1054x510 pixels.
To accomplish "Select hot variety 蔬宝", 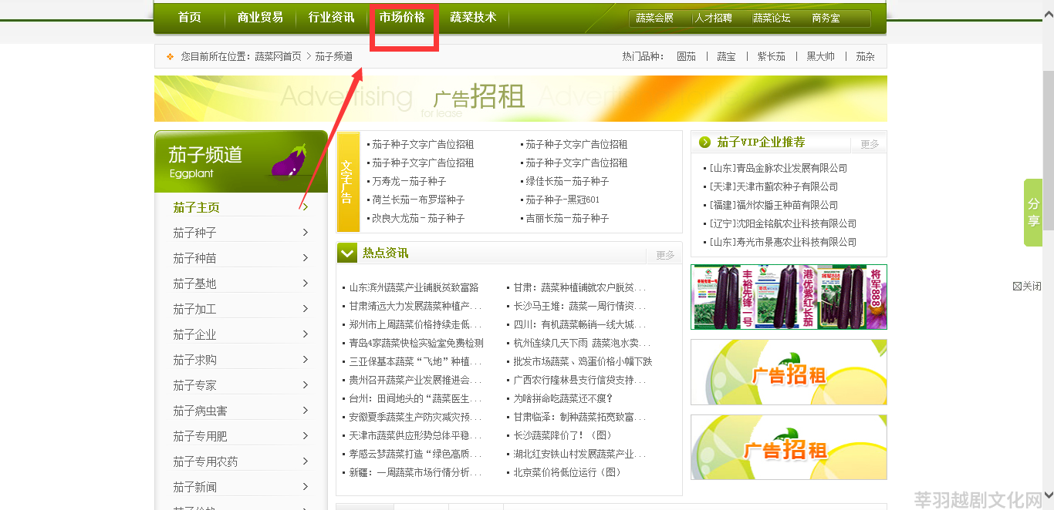I will (x=726, y=56).
